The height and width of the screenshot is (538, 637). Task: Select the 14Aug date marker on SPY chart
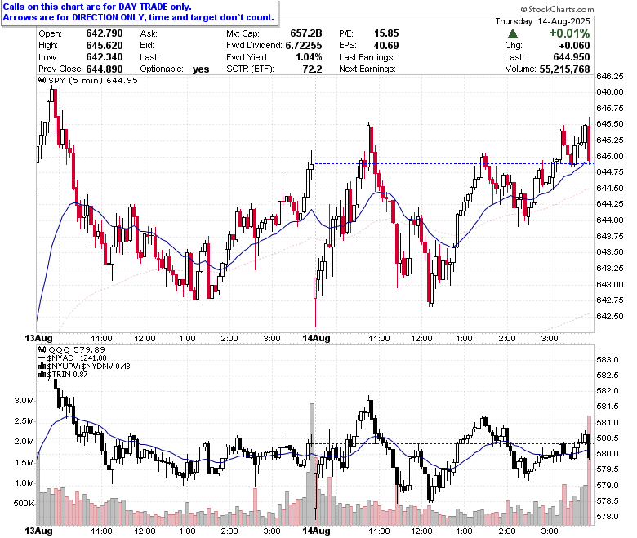coord(316,338)
